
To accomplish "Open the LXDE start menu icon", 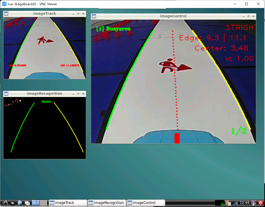I will (x=5, y=203).
